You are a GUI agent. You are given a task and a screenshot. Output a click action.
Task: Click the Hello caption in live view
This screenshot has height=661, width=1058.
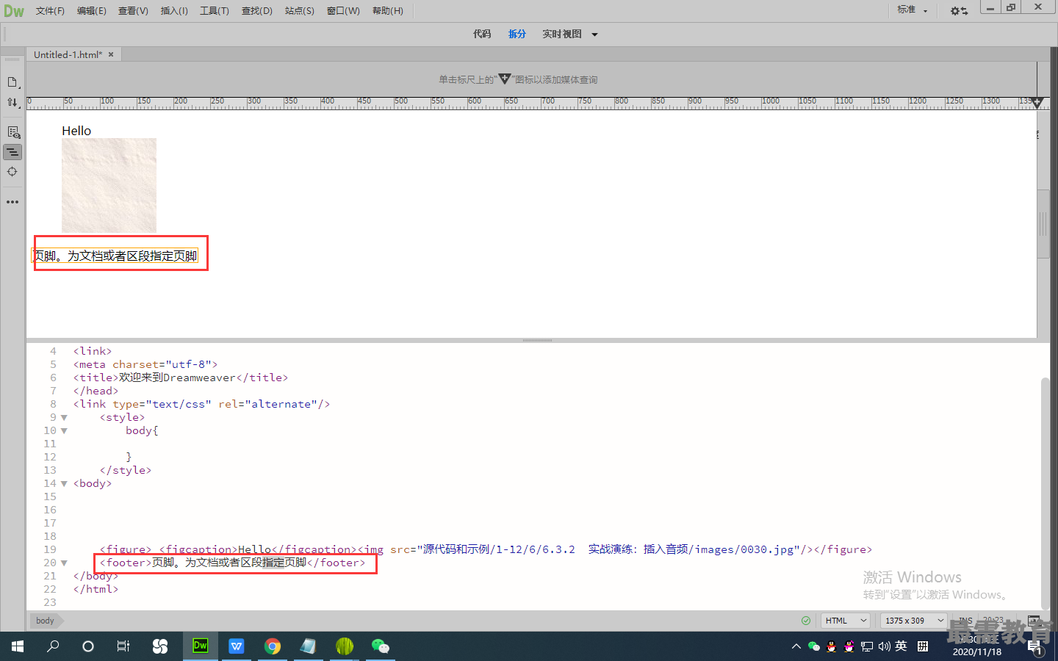point(76,131)
